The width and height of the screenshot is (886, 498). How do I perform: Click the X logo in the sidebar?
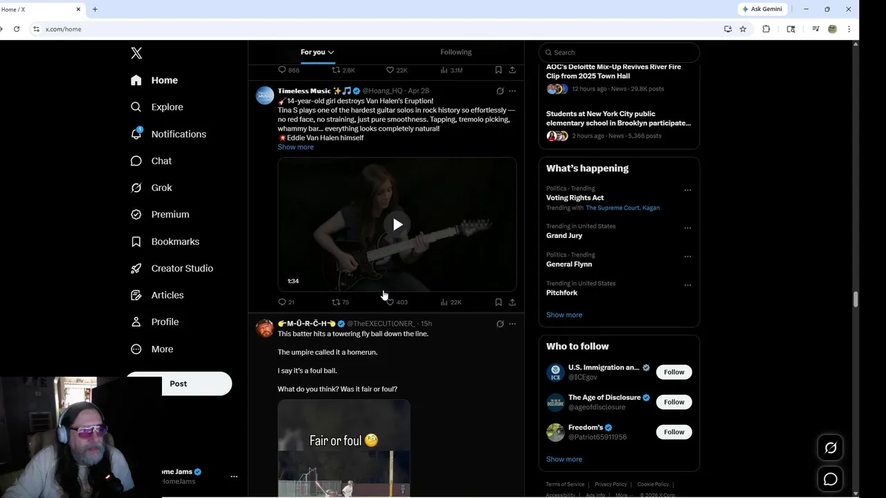coord(136,53)
